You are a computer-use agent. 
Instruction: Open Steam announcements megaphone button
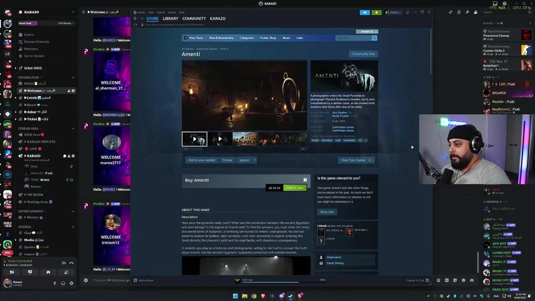tap(364, 12)
